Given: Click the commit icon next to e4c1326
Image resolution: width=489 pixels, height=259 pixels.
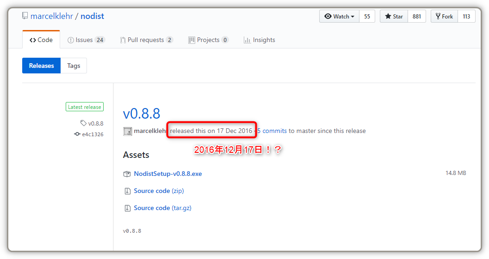Looking at the screenshot, I should click(77, 134).
